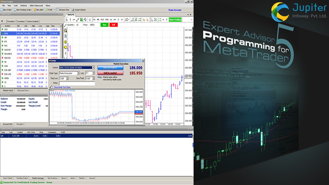This screenshot has width=329, height=185.
Task: Click the Sell by market button
Action: coord(110,73)
